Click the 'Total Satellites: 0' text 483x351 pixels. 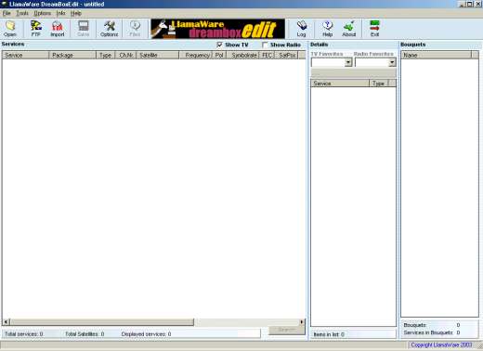85,334
